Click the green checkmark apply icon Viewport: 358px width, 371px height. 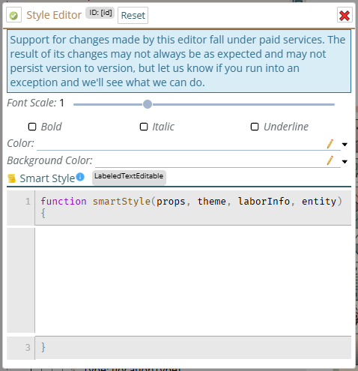(13, 15)
